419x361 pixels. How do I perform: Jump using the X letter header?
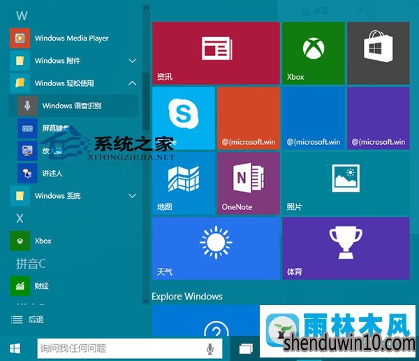pyautogui.click(x=20, y=218)
